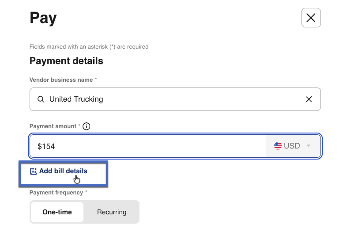Click the Add bill details link
Screen dimensions: 343x236
pos(63,171)
